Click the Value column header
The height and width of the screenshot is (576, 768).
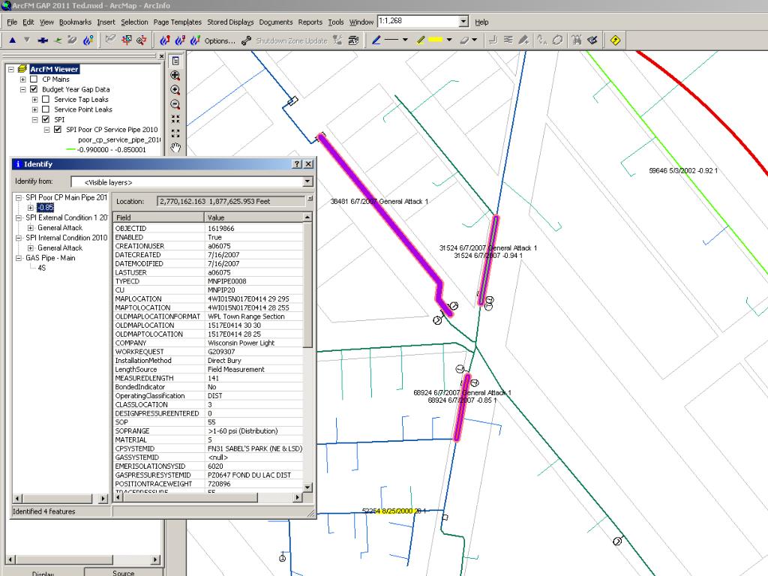[x=253, y=217]
